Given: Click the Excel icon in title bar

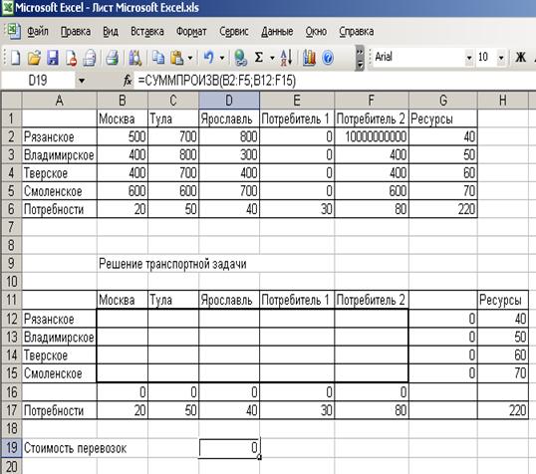Looking at the screenshot, I should pyautogui.click(x=8, y=7).
